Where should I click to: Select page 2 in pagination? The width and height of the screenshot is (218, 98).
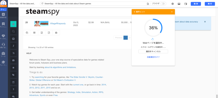tap(130, 38)
